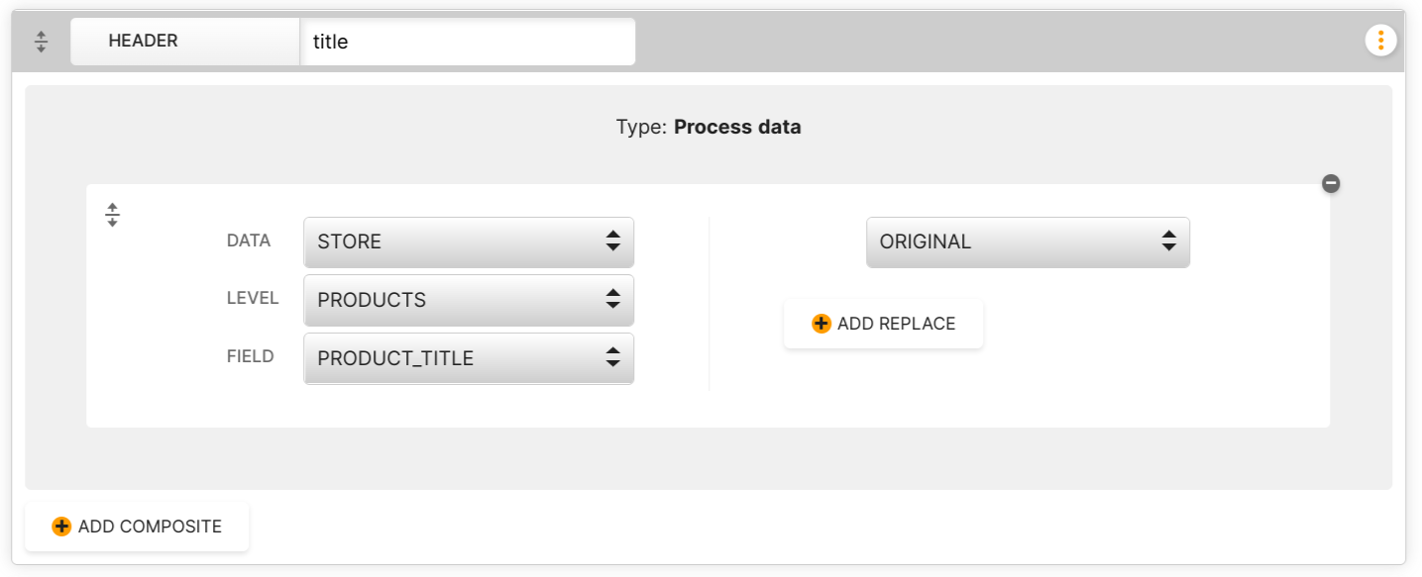1422x577 pixels.
Task: Click the up-down arrows on ORIGINAL select
Action: click(x=1168, y=241)
